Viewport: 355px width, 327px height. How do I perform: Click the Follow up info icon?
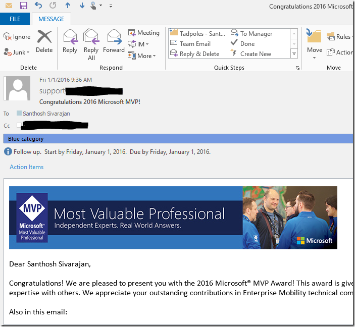(8, 151)
